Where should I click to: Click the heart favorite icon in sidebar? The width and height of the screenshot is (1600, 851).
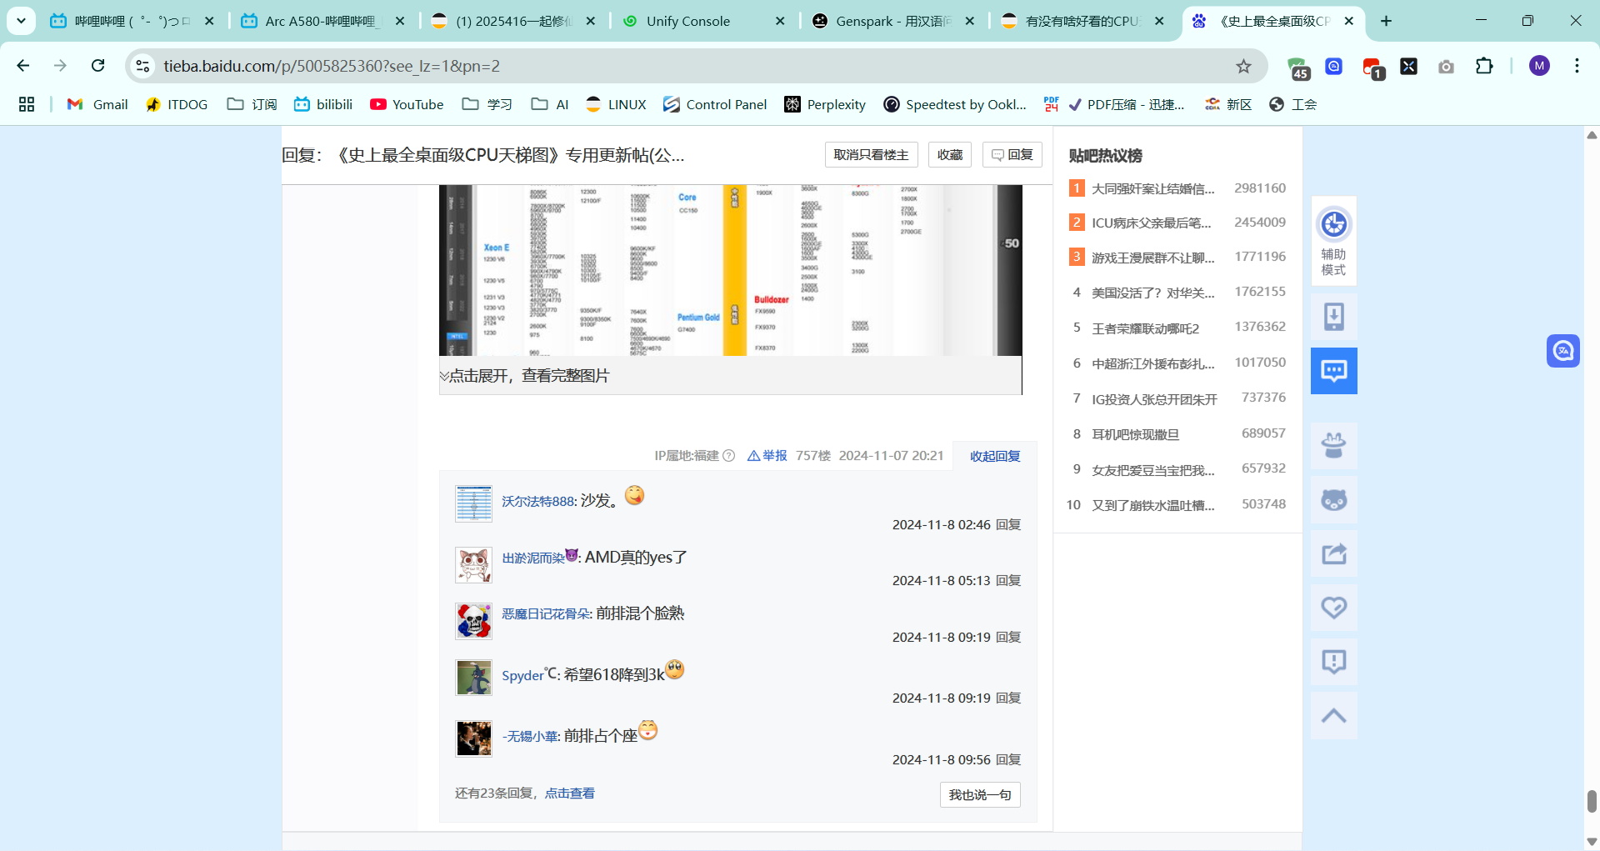1333,608
